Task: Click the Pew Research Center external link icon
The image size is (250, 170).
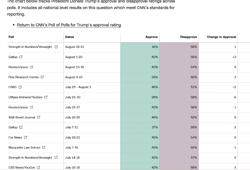Action: point(42,77)
